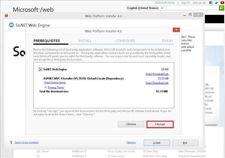Click the IIS Team Blog footer link
The height and width of the screenshot is (158, 225).
click(x=150, y=151)
